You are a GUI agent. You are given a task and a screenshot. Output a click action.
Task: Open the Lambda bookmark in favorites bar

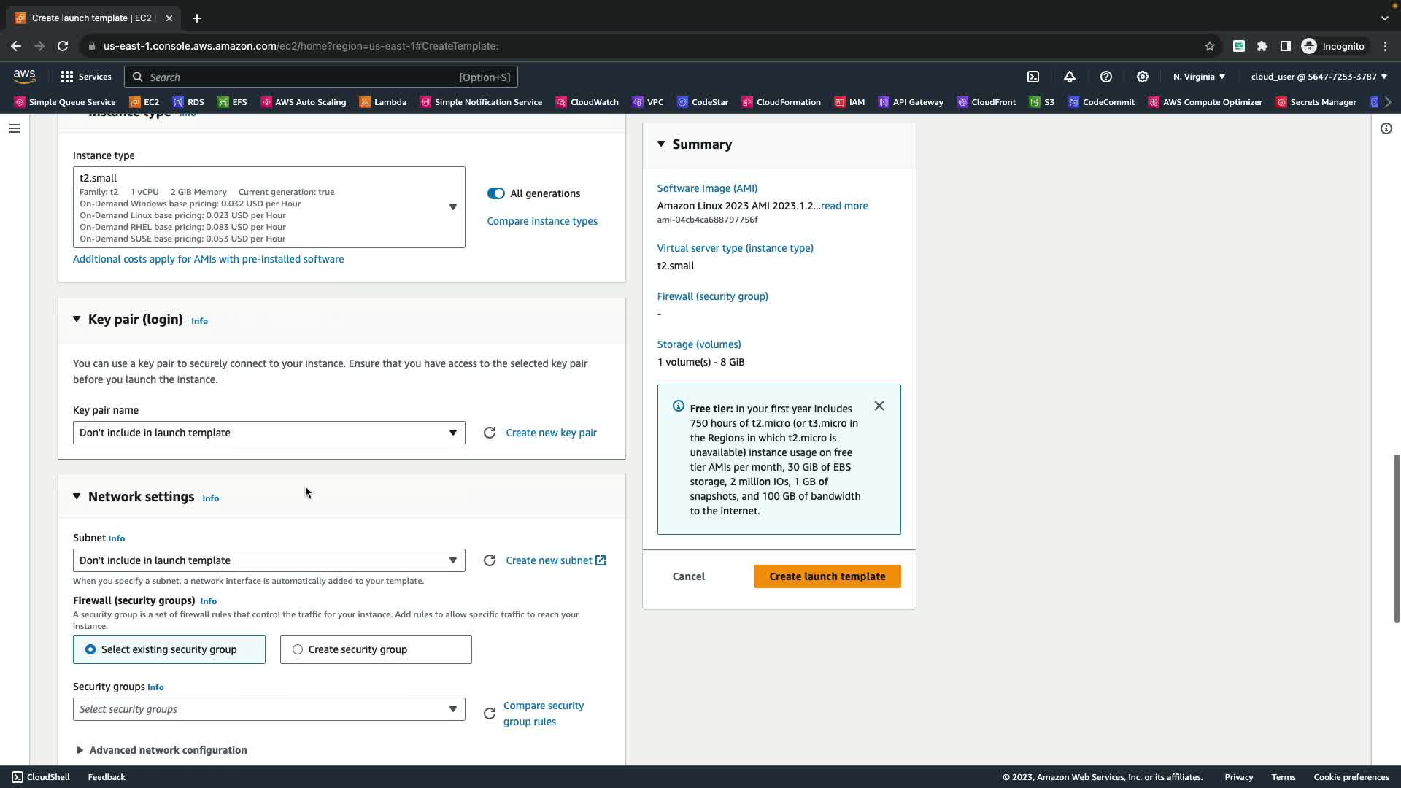pyautogui.click(x=383, y=102)
